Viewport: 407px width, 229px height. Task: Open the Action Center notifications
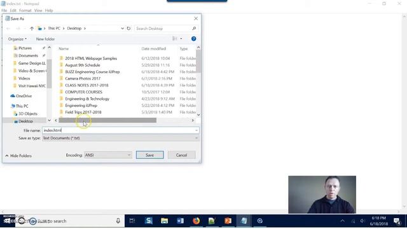(x=397, y=221)
